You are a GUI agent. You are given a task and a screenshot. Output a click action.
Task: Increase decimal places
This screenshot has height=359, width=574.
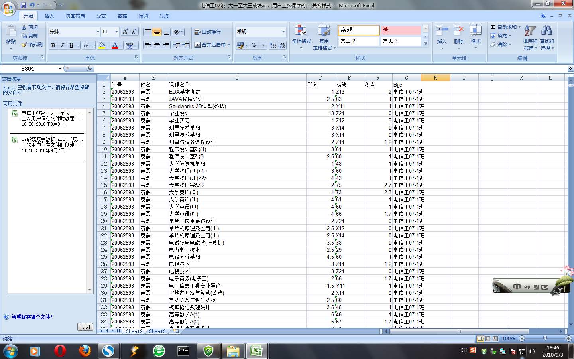point(273,45)
